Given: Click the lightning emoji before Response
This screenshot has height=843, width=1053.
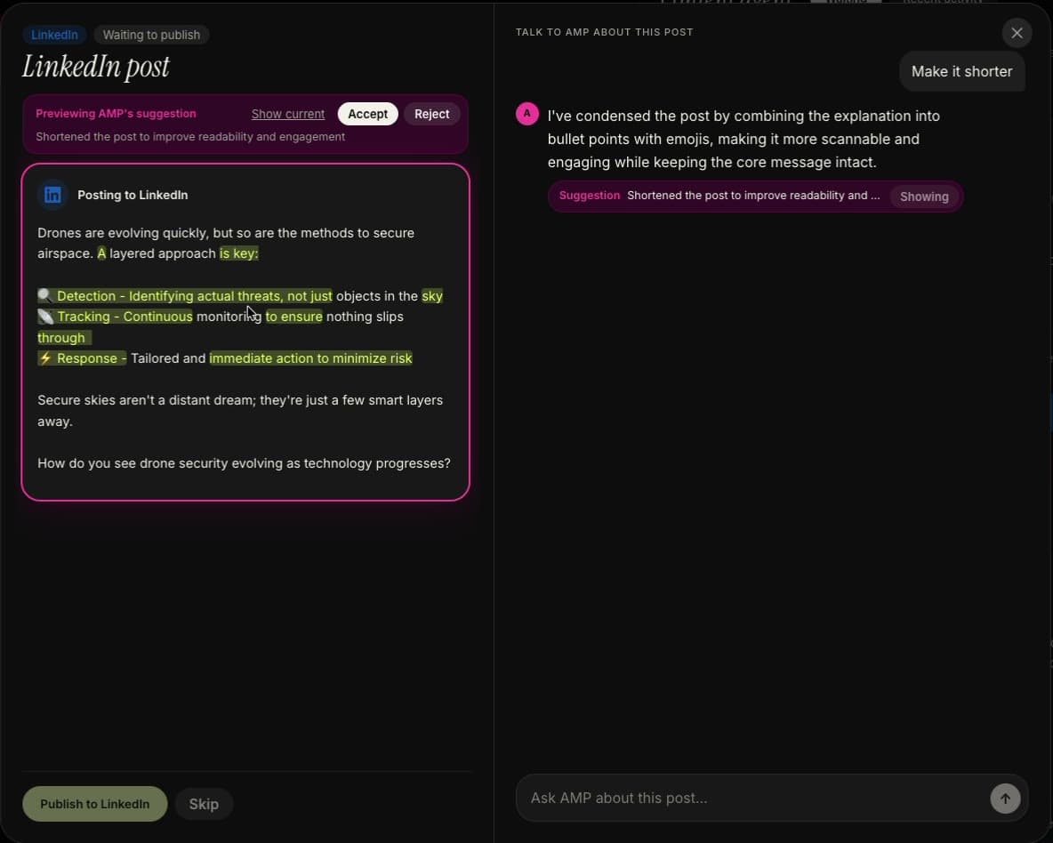Looking at the screenshot, I should click(x=45, y=358).
